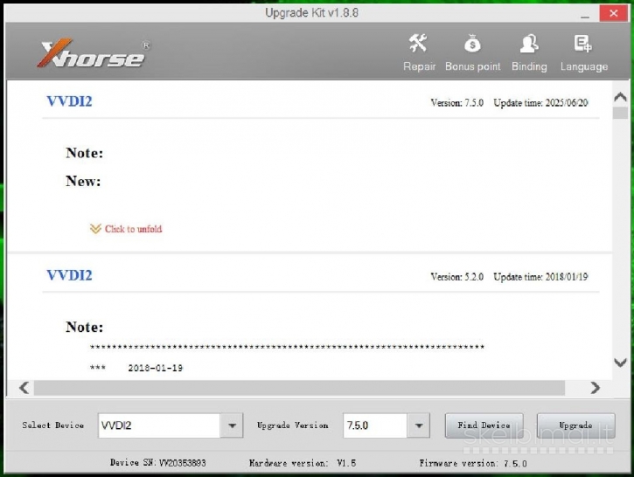Select the VVDI2 heading for version 7.5.0
The height and width of the screenshot is (477, 634).
tap(70, 101)
